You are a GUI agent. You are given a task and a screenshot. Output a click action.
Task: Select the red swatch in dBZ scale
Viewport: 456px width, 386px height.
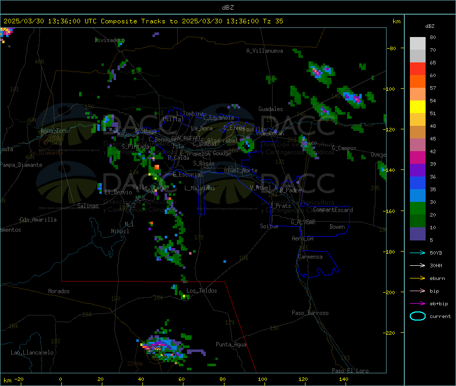(x=417, y=68)
